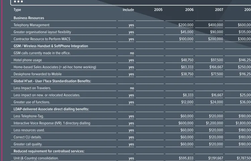This screenshot has height=161, width=251.
Task: Select 'Greater use of functions' row label
Action: click(x=32, y=102)
